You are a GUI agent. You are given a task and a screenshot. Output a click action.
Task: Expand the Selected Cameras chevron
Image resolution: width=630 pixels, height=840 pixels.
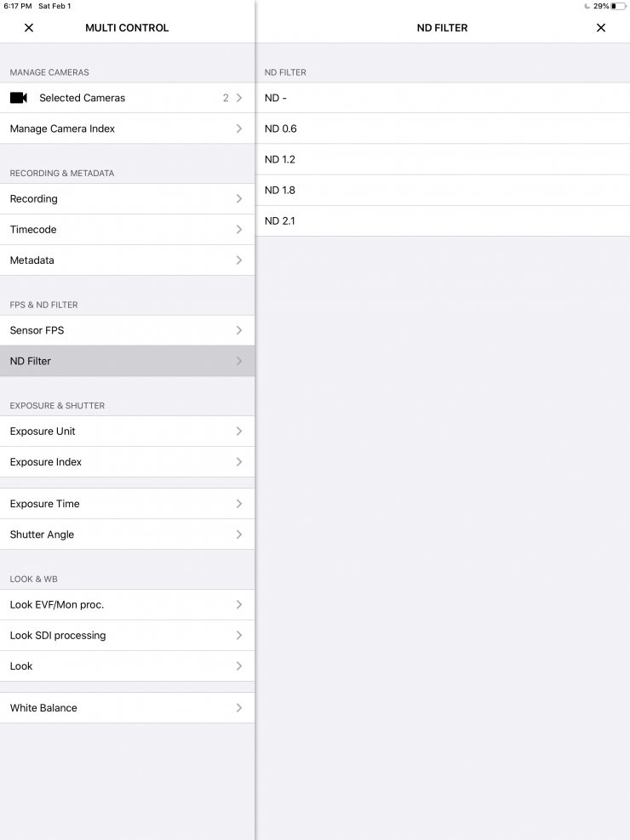(x=239, y=98)
